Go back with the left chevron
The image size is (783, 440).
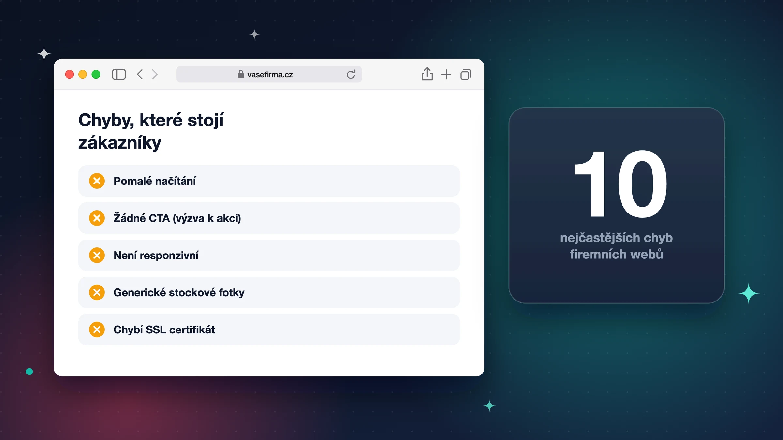[140, 74]
